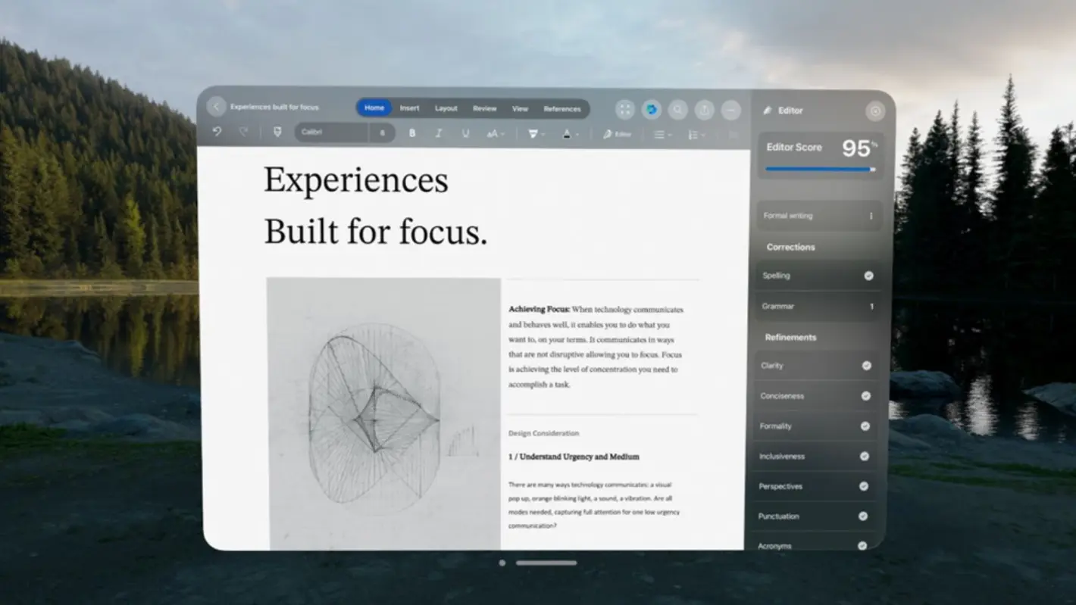Click the Redo icon
Image resolution: width=1076 pixels, height=605 pixels.
pos(242,133)
